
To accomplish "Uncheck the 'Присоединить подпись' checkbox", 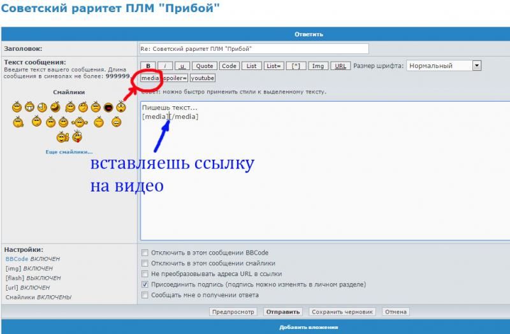I will tap(145, 284).
